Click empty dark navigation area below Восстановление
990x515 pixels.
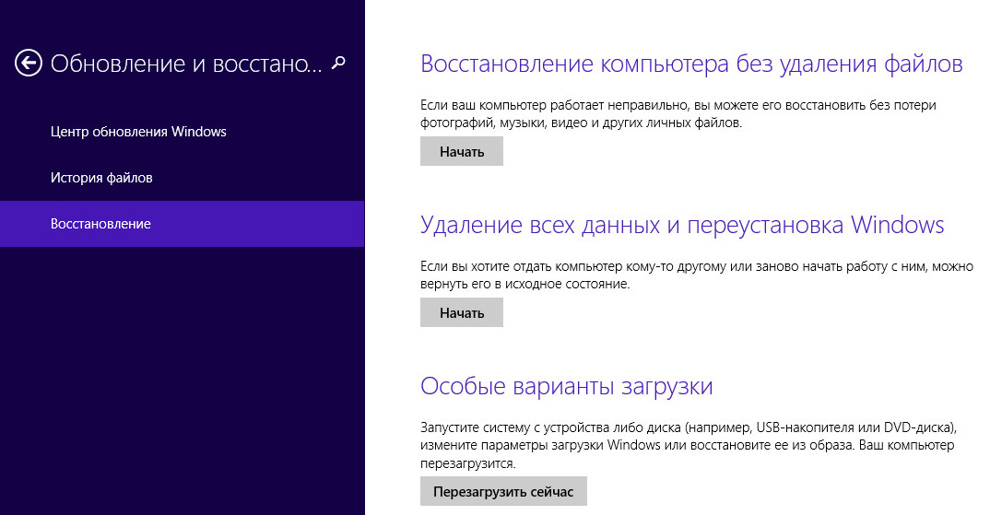182,387
